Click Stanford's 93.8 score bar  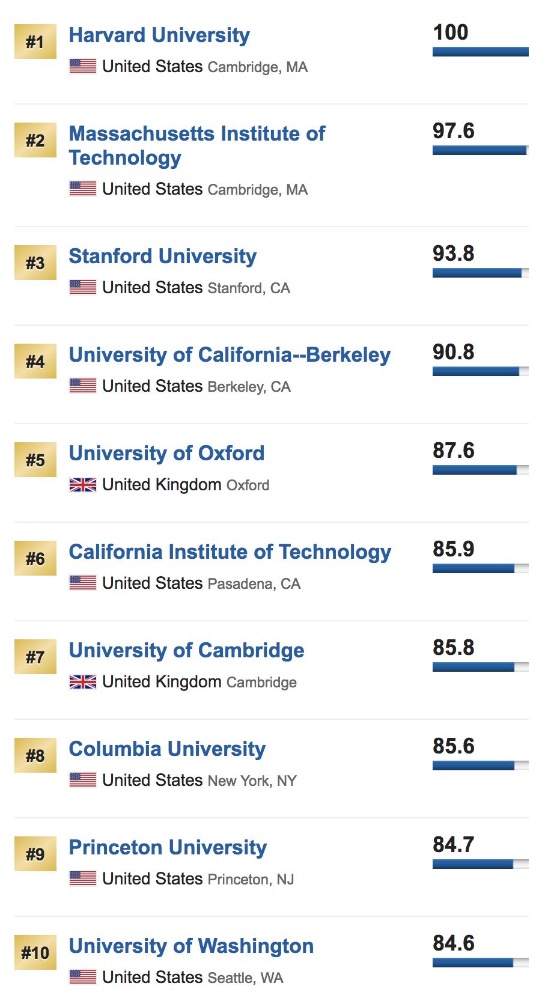480,273
